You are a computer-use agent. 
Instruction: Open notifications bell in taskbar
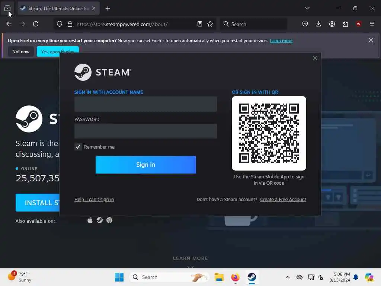click(x=356, y=277)
